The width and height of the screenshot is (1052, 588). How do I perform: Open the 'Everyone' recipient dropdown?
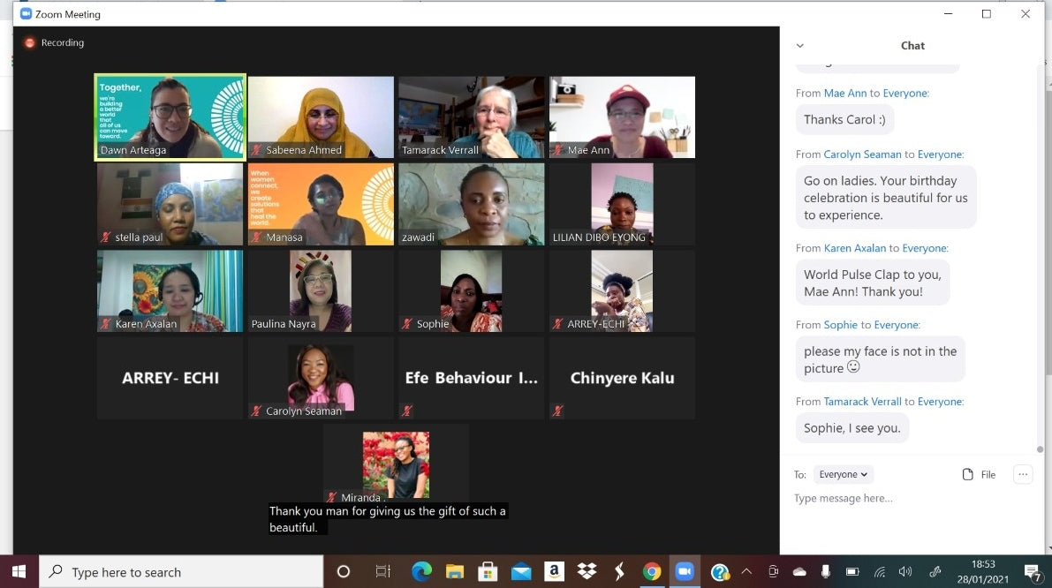tap(843, 474)
